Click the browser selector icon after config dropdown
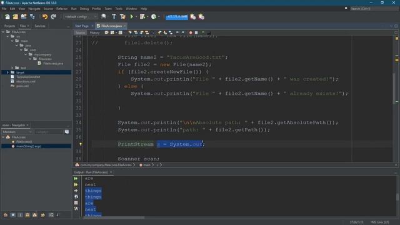Screen dimensions: 400x225 point(104,17)
